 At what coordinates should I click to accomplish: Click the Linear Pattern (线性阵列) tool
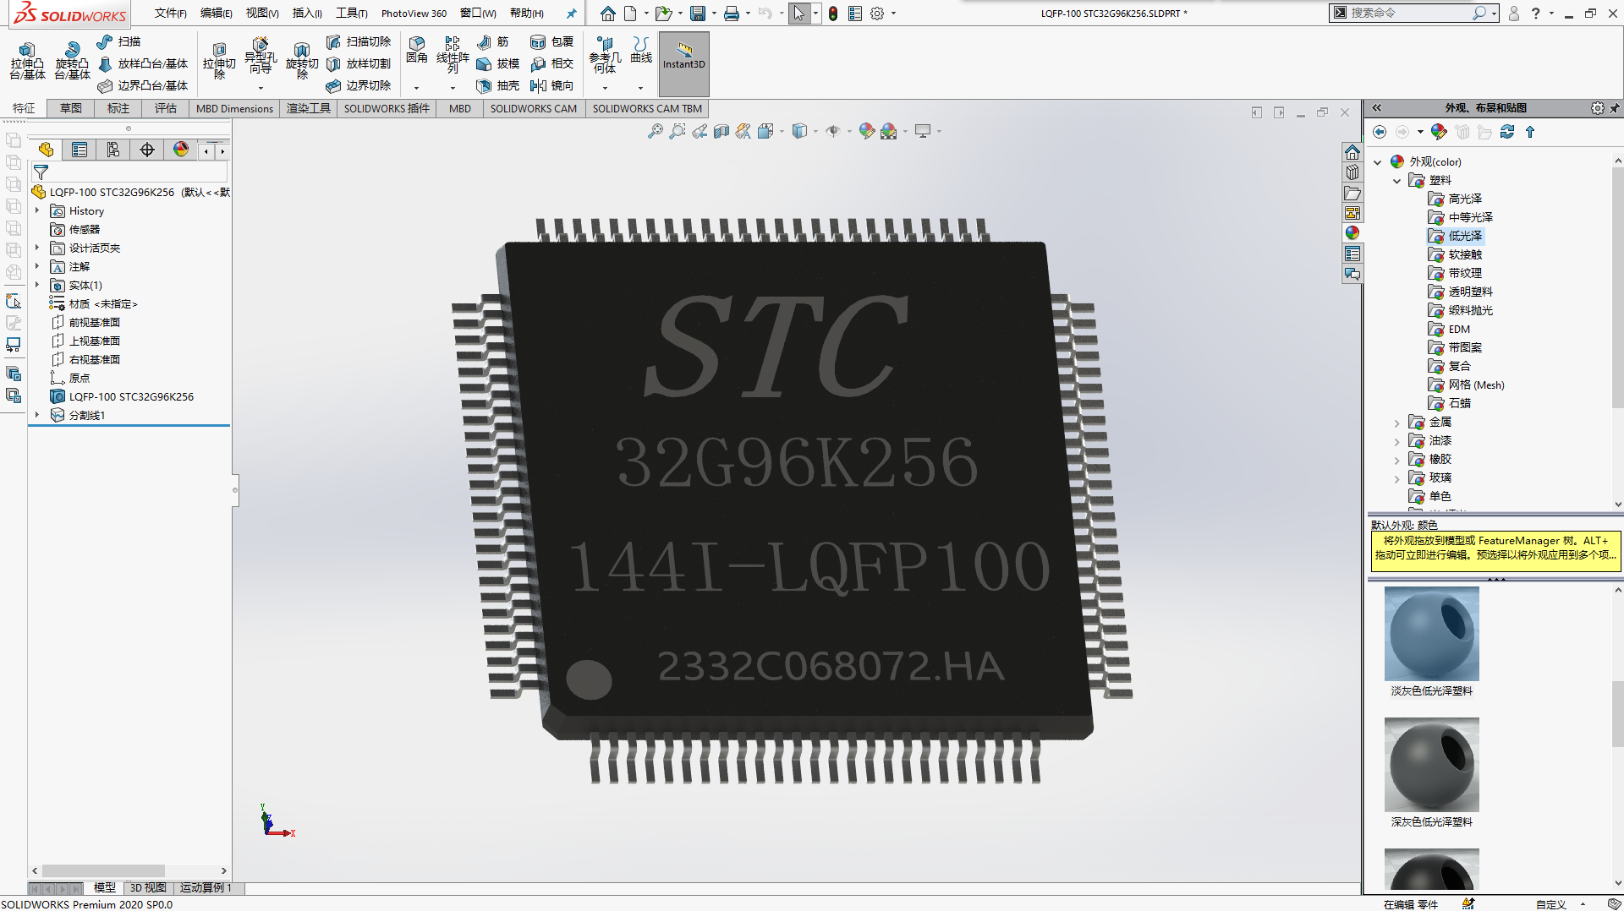point(453,55)
